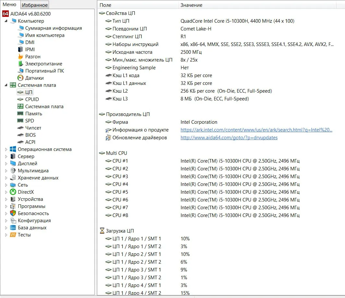Viewport: 345px width, 298px height.
Task: Expand the Операционная система node
Action: pos(6,149)
